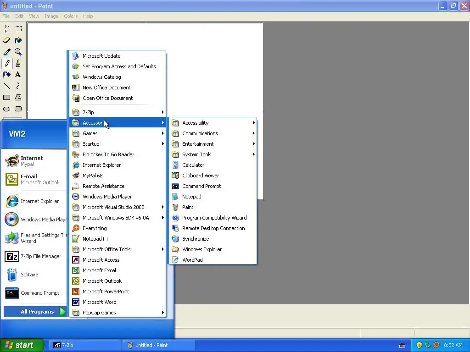This screenshot has width=470, height=352.
Task: Open Microsoft Update from programs list
Action: point(117,56)
